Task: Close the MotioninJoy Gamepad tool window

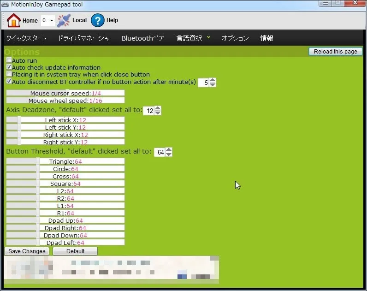Action: click(355, 3)
